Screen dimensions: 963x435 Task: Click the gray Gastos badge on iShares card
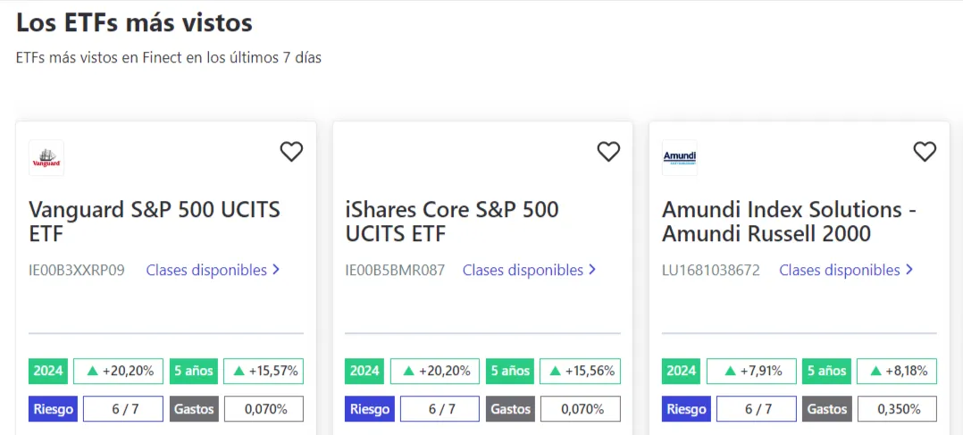[x=511, y=409]
